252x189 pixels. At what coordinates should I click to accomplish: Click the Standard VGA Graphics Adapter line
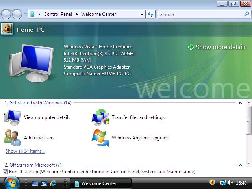click(x=96, y=67)
